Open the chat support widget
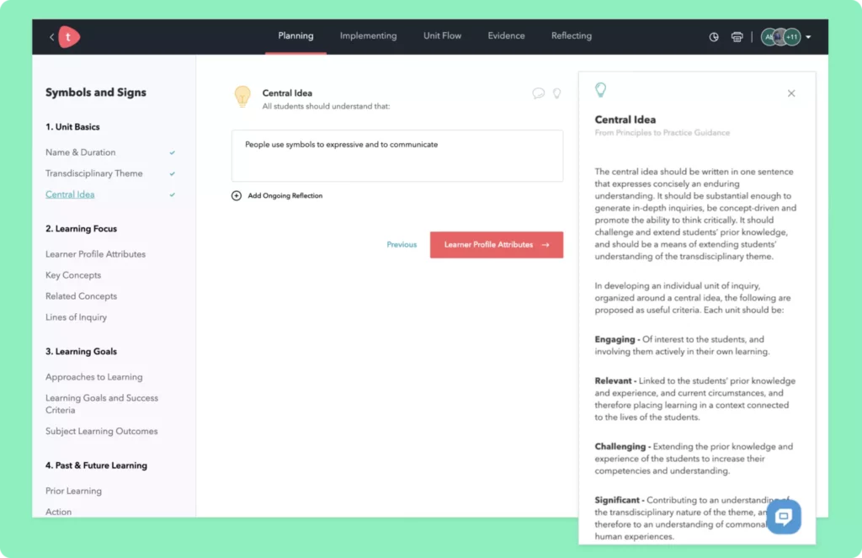 (x=783, y=517)
